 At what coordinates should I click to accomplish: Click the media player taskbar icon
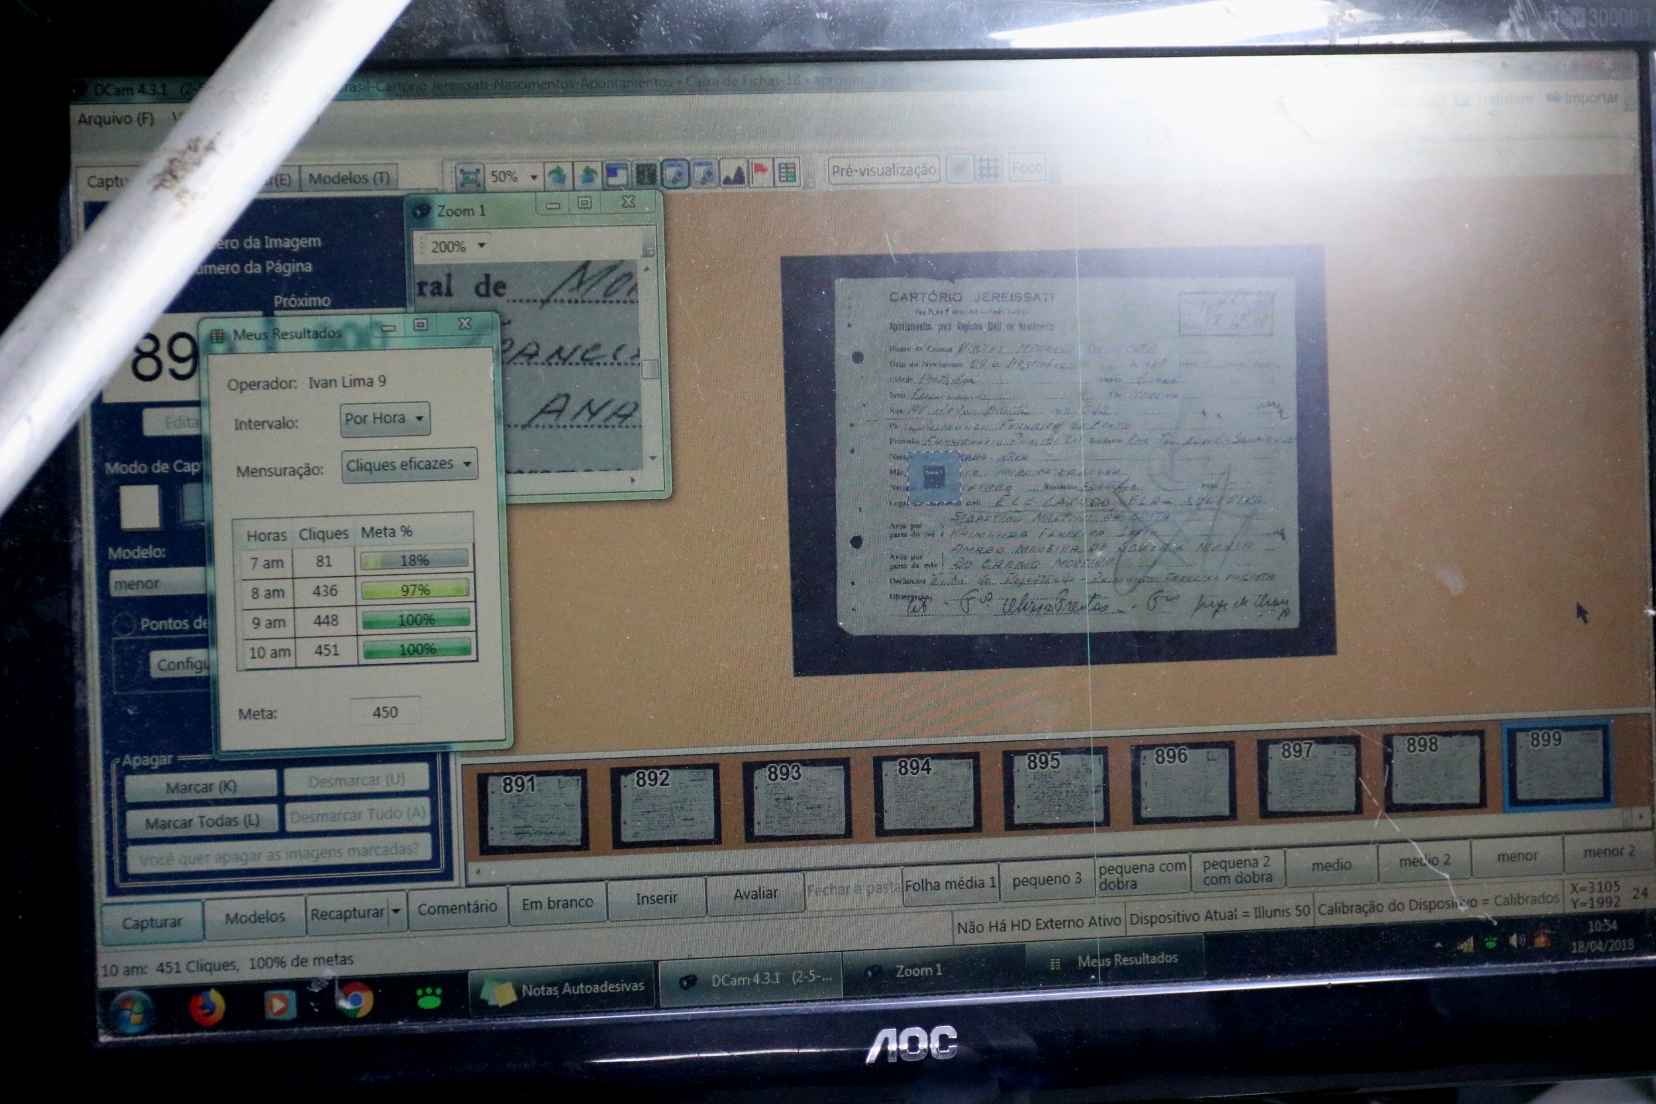point(279,1004)
